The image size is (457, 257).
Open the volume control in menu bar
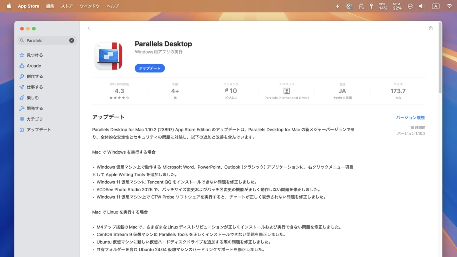click(422, 6)
